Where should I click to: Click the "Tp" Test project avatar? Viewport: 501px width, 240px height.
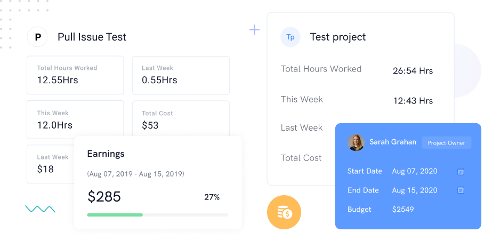click(290, 37)
